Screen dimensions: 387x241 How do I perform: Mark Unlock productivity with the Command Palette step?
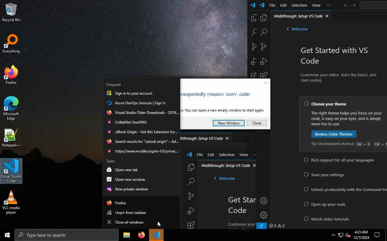click(x=306, y=189)
